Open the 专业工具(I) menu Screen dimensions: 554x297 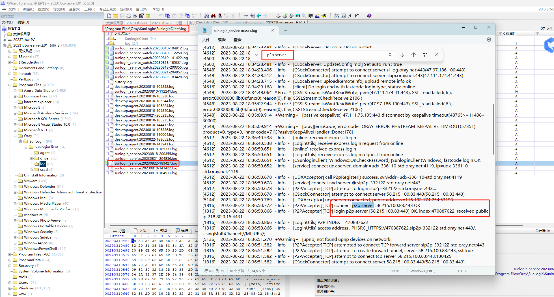click(x=107, y=9)
